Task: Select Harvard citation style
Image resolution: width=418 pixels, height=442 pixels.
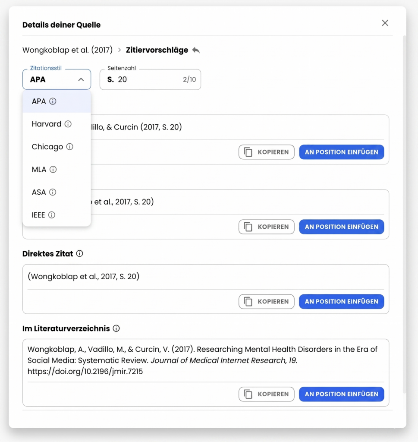Action: pyautogui.click(x=57, y=124)
